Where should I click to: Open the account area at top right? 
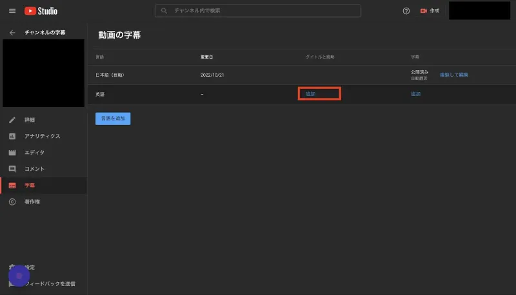(479, 10)
